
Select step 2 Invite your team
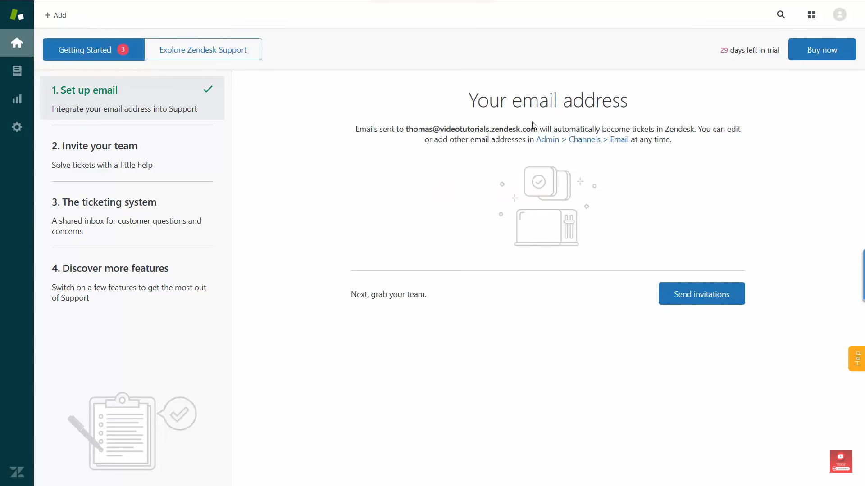(x=132, y=155)
